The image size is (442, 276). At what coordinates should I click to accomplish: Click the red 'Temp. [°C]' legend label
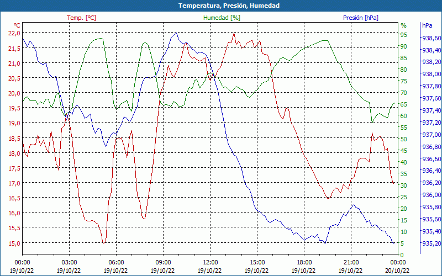coord(81,18)
